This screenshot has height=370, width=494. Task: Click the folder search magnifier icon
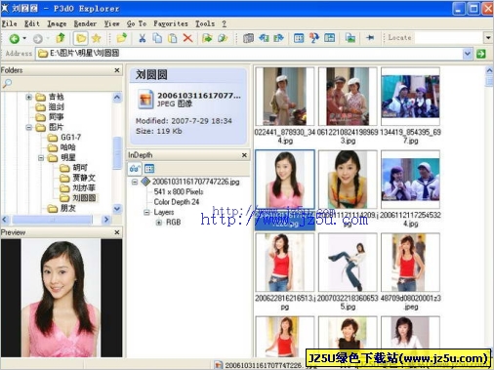7,83
